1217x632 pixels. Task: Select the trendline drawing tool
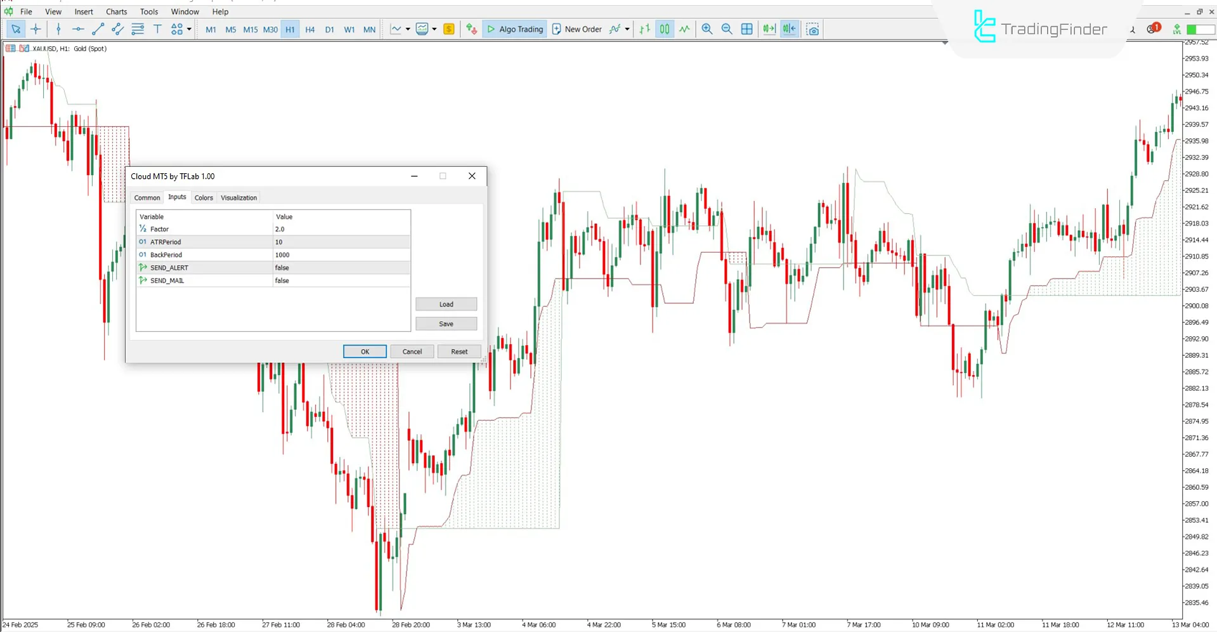point(98,29)
